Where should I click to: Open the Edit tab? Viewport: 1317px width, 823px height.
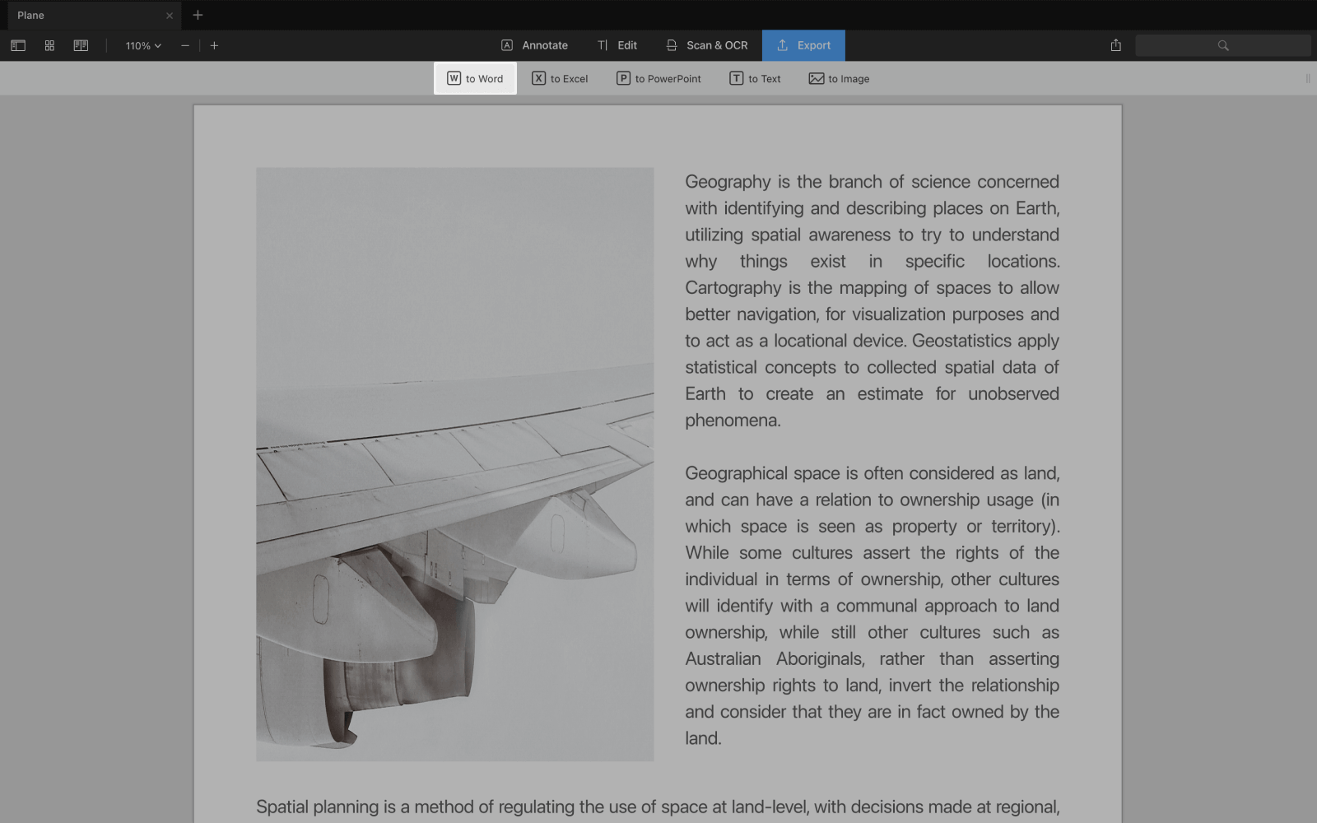click(617, 45)
